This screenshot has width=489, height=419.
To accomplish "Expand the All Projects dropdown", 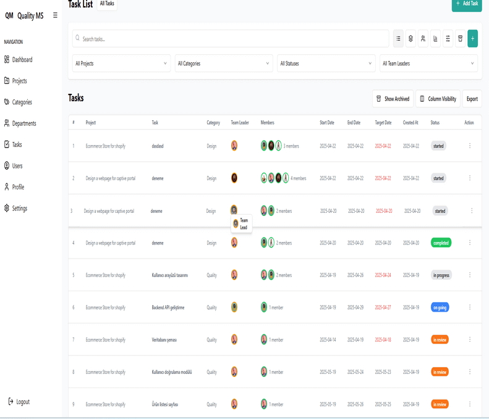I will point(121,64).
